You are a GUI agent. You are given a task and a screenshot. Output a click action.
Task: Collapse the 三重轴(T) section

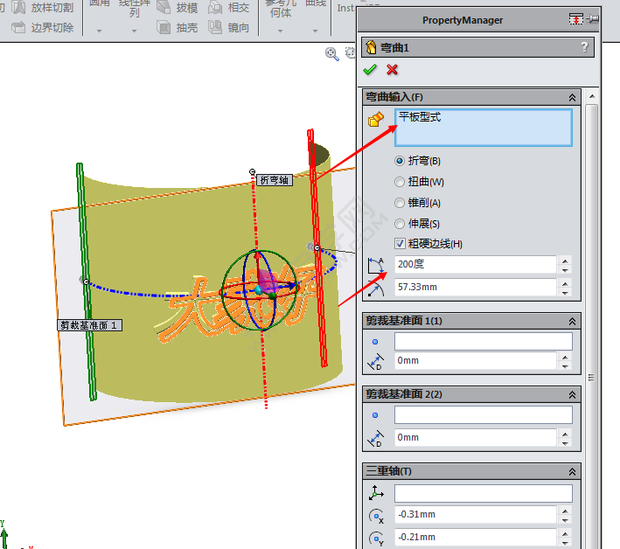coord(572,471)
